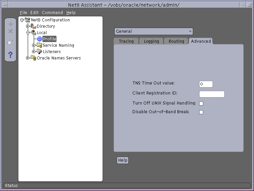
Task: Expand the Oracle Names Servers node
Action: [28, 58]
